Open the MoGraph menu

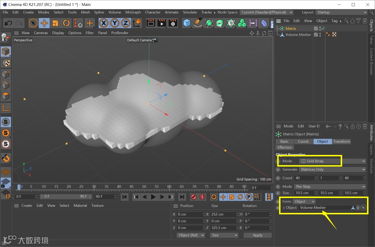(x=133, y=12)
